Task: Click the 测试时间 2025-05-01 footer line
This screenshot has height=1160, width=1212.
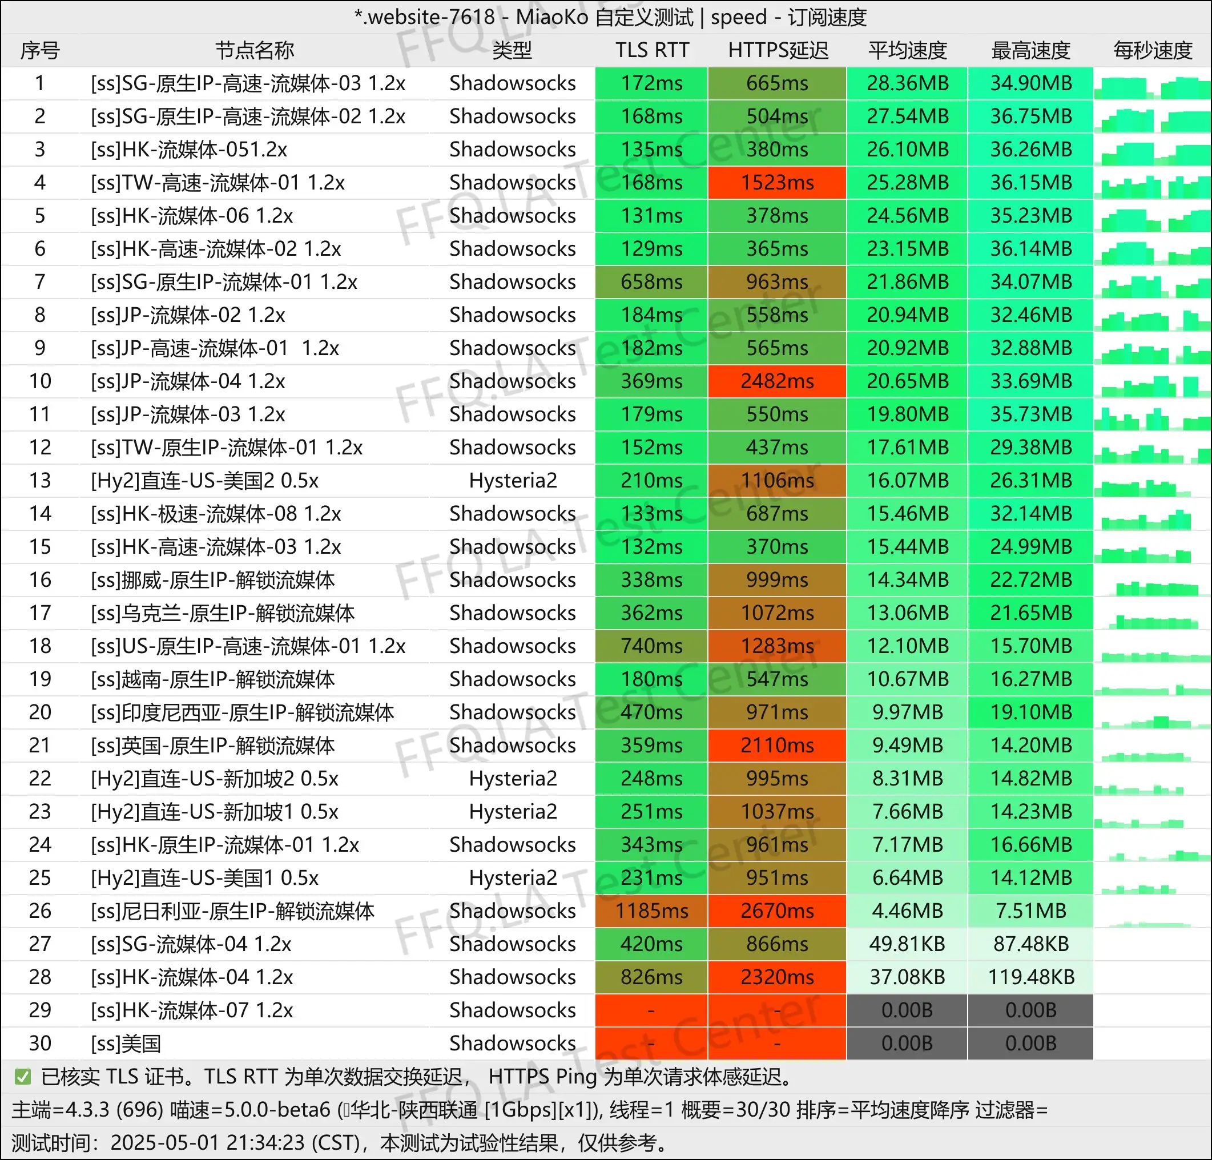Action: click(x=340, y=1143)
